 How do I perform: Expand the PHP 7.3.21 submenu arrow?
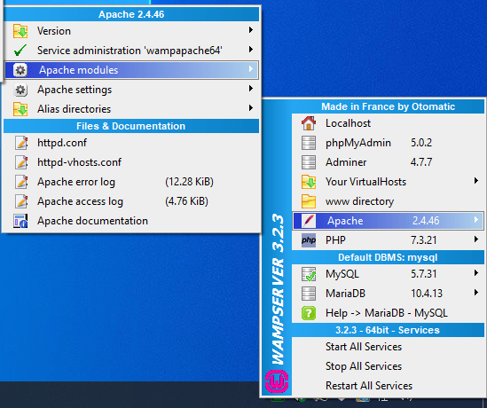pyautogui.click(x=476, y=239)
